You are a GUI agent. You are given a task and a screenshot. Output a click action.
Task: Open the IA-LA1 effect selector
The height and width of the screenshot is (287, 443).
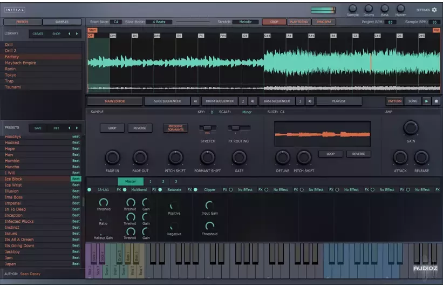104,189
